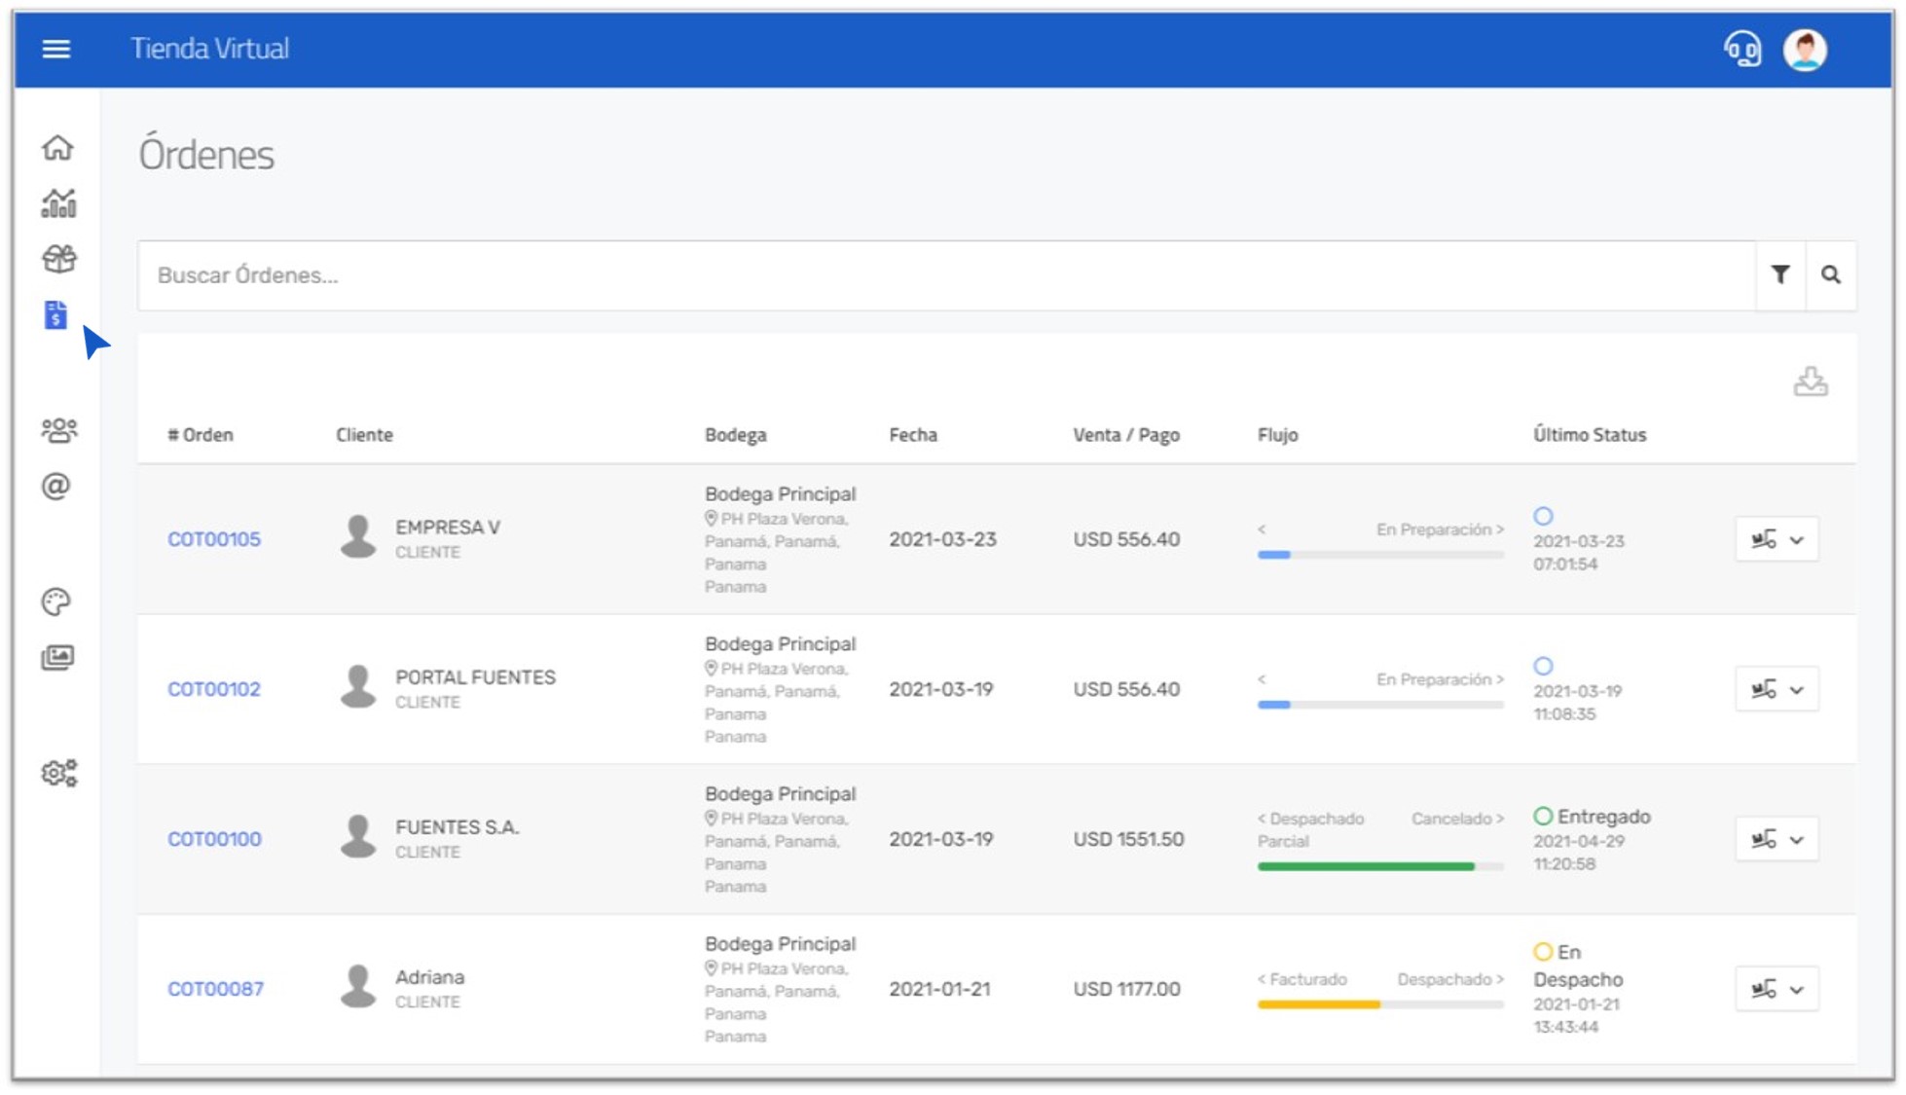Open support headset icon

click(x=1742, y=49)
